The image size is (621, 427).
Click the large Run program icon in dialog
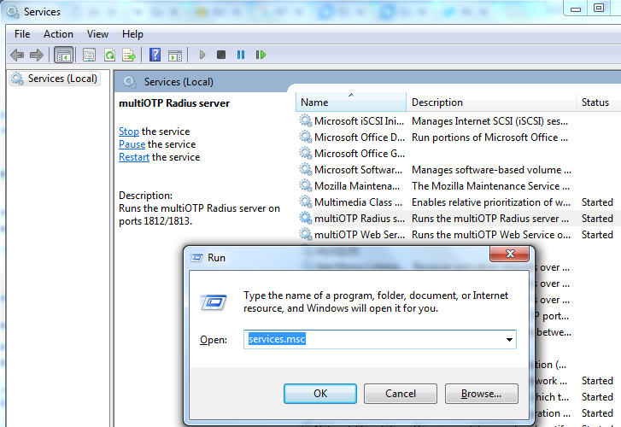tap(214, 302)
